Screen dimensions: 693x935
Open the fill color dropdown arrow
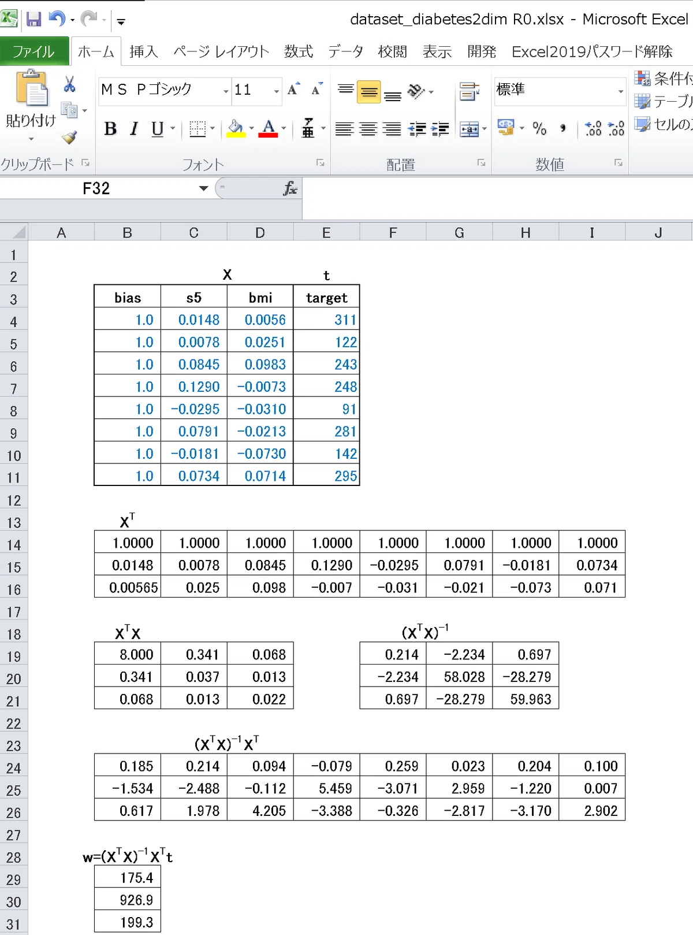(251, 128)
